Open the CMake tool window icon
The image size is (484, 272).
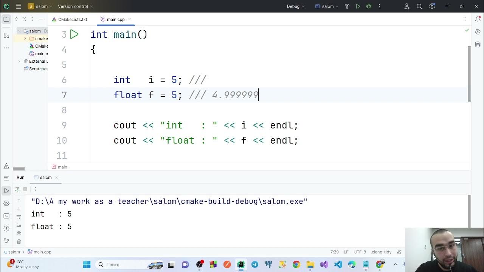(6, 166)
